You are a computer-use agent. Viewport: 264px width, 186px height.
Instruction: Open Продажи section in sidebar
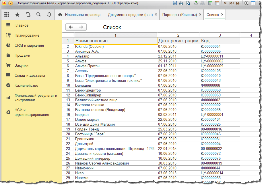(x=22, y=56)
